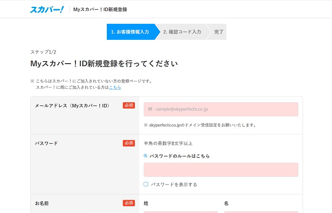Enable the パスワードを表示する checkbox

[146, 184]
